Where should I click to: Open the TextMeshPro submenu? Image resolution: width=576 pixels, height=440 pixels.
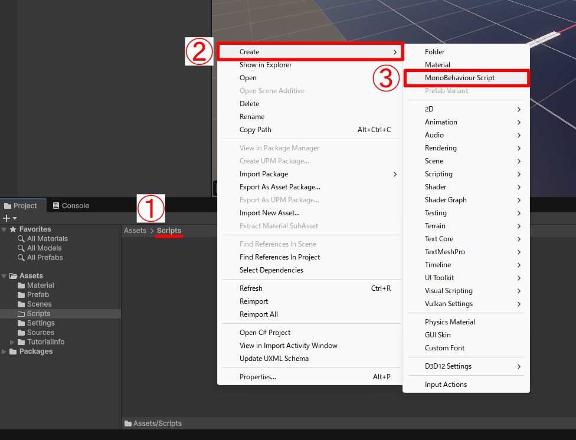tap(445, 252)
